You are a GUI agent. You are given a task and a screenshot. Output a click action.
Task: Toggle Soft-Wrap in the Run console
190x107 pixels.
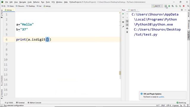[x=127, y=21]
